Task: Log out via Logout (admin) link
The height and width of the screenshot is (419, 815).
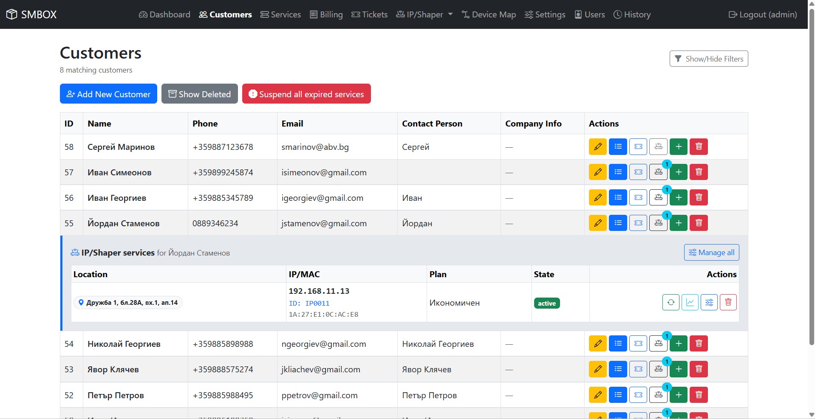Action: (x=763, y=14)
